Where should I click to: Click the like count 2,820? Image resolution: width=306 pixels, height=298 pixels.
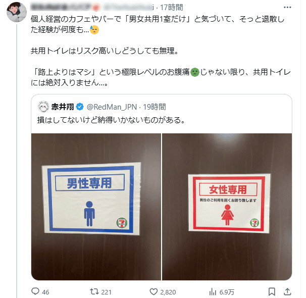(168, 292)
